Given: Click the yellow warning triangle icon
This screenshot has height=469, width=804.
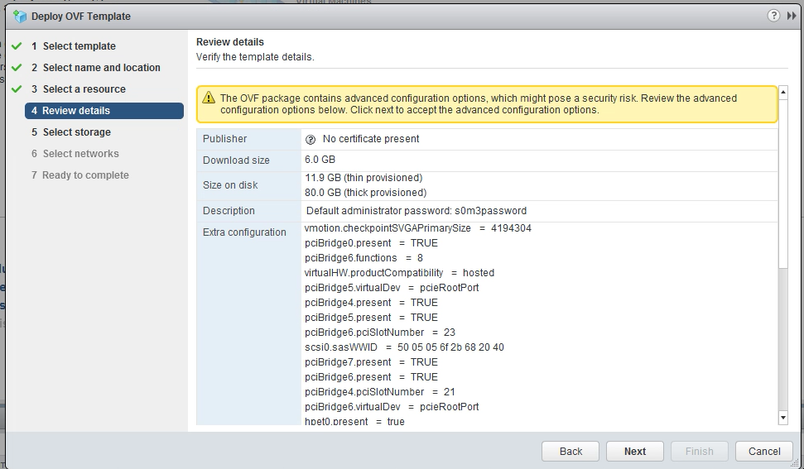Looking at the screenshot, I should point(209,98).
